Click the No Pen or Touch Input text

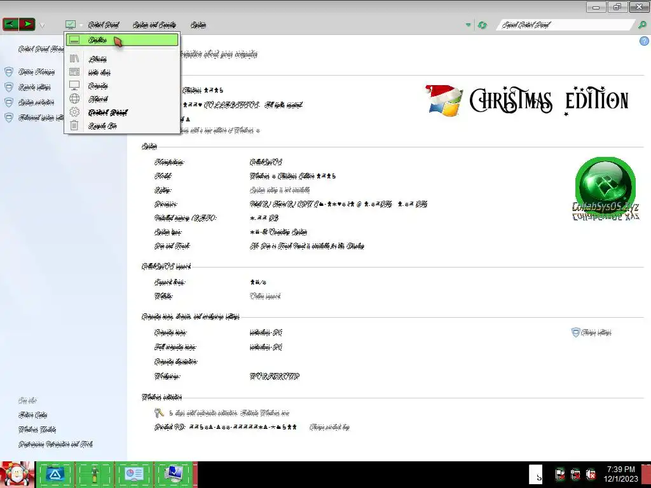pyautogui.click(x=307, y=246)
